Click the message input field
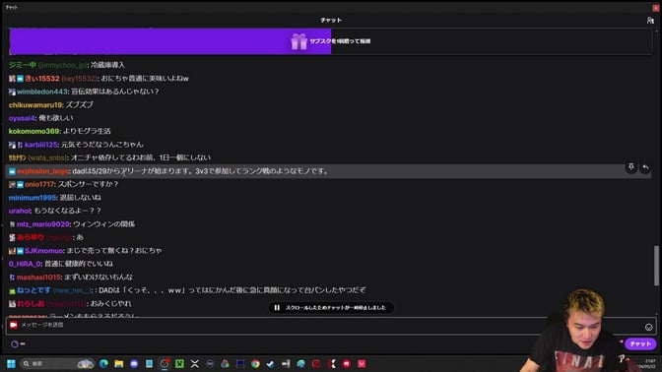 325,326
